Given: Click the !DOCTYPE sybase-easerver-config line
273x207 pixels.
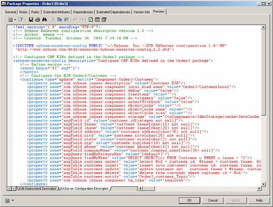Looking at the screenshot, I should tap(120, 46).
